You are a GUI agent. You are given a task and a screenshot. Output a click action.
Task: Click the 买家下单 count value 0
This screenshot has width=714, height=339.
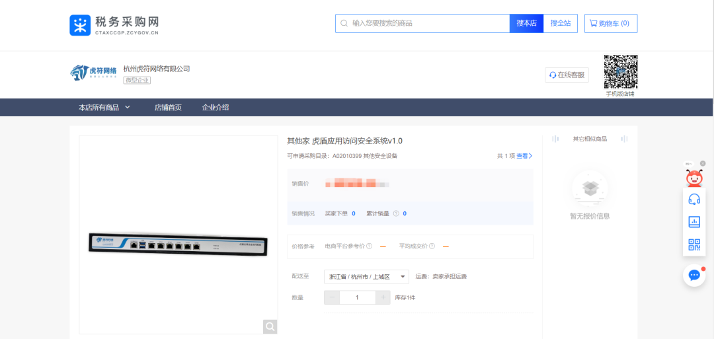[x=353, y=213]
